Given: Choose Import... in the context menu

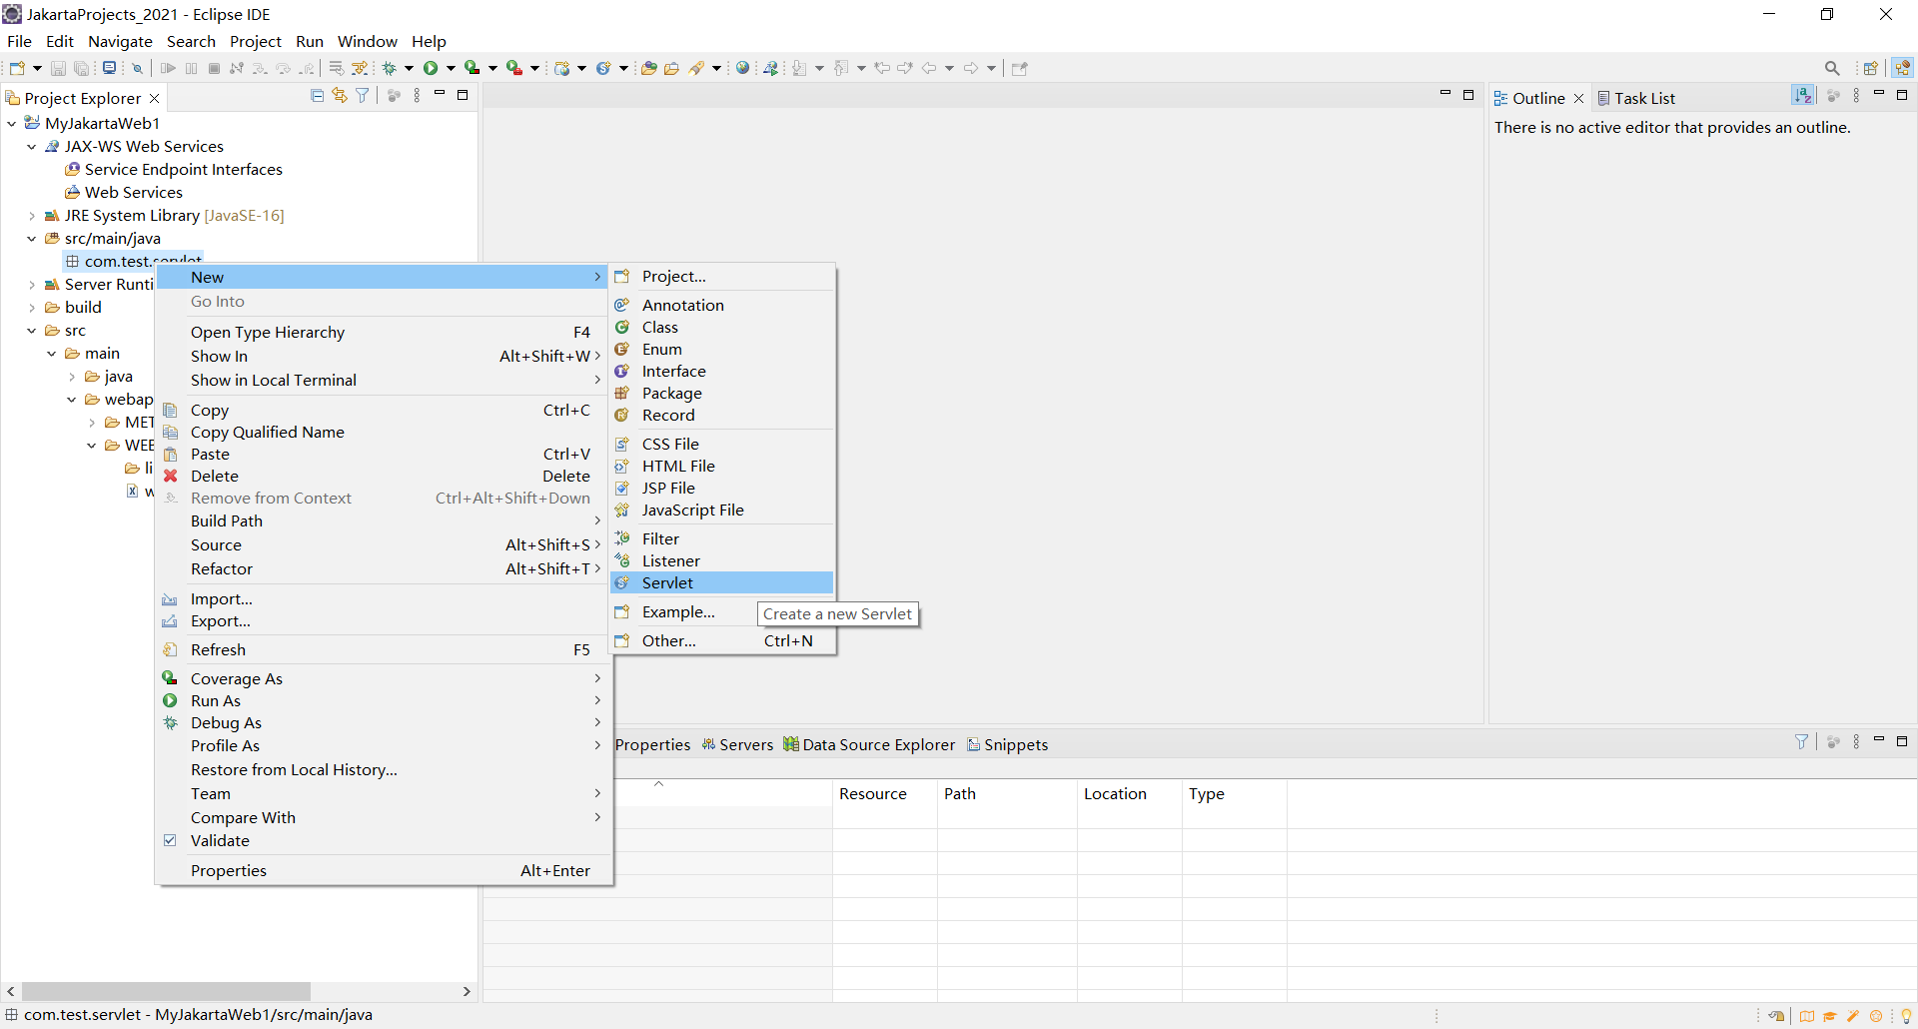Looking at the screenshot, I should point(384,598).
